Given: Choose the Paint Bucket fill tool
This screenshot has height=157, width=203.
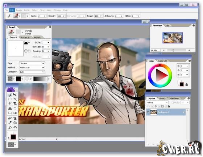Looking at the screenshot, I should [x=15, y=123].
